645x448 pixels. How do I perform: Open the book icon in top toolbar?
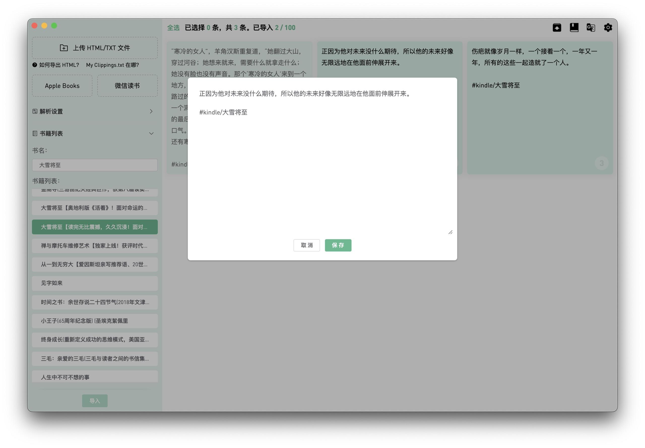[574, 27]
